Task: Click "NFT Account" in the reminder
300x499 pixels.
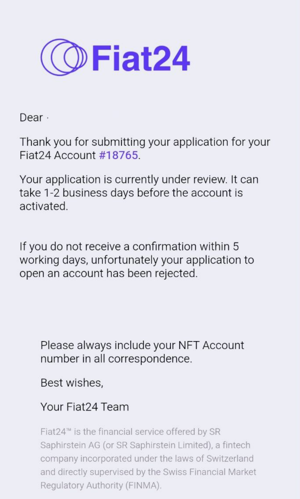Action: pyautogui.click(x=211, y=346)
